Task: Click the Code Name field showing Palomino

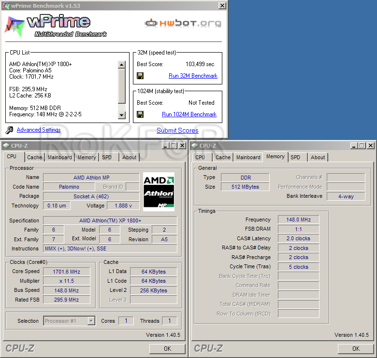Action: pyautogui.click(x=69, y=187)
